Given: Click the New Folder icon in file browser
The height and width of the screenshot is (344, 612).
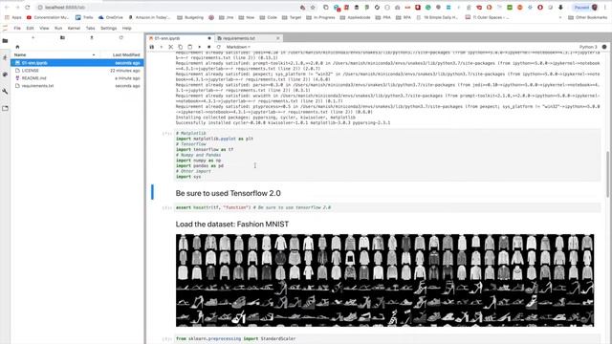Looking at the screenshot, I should [62, 38].
